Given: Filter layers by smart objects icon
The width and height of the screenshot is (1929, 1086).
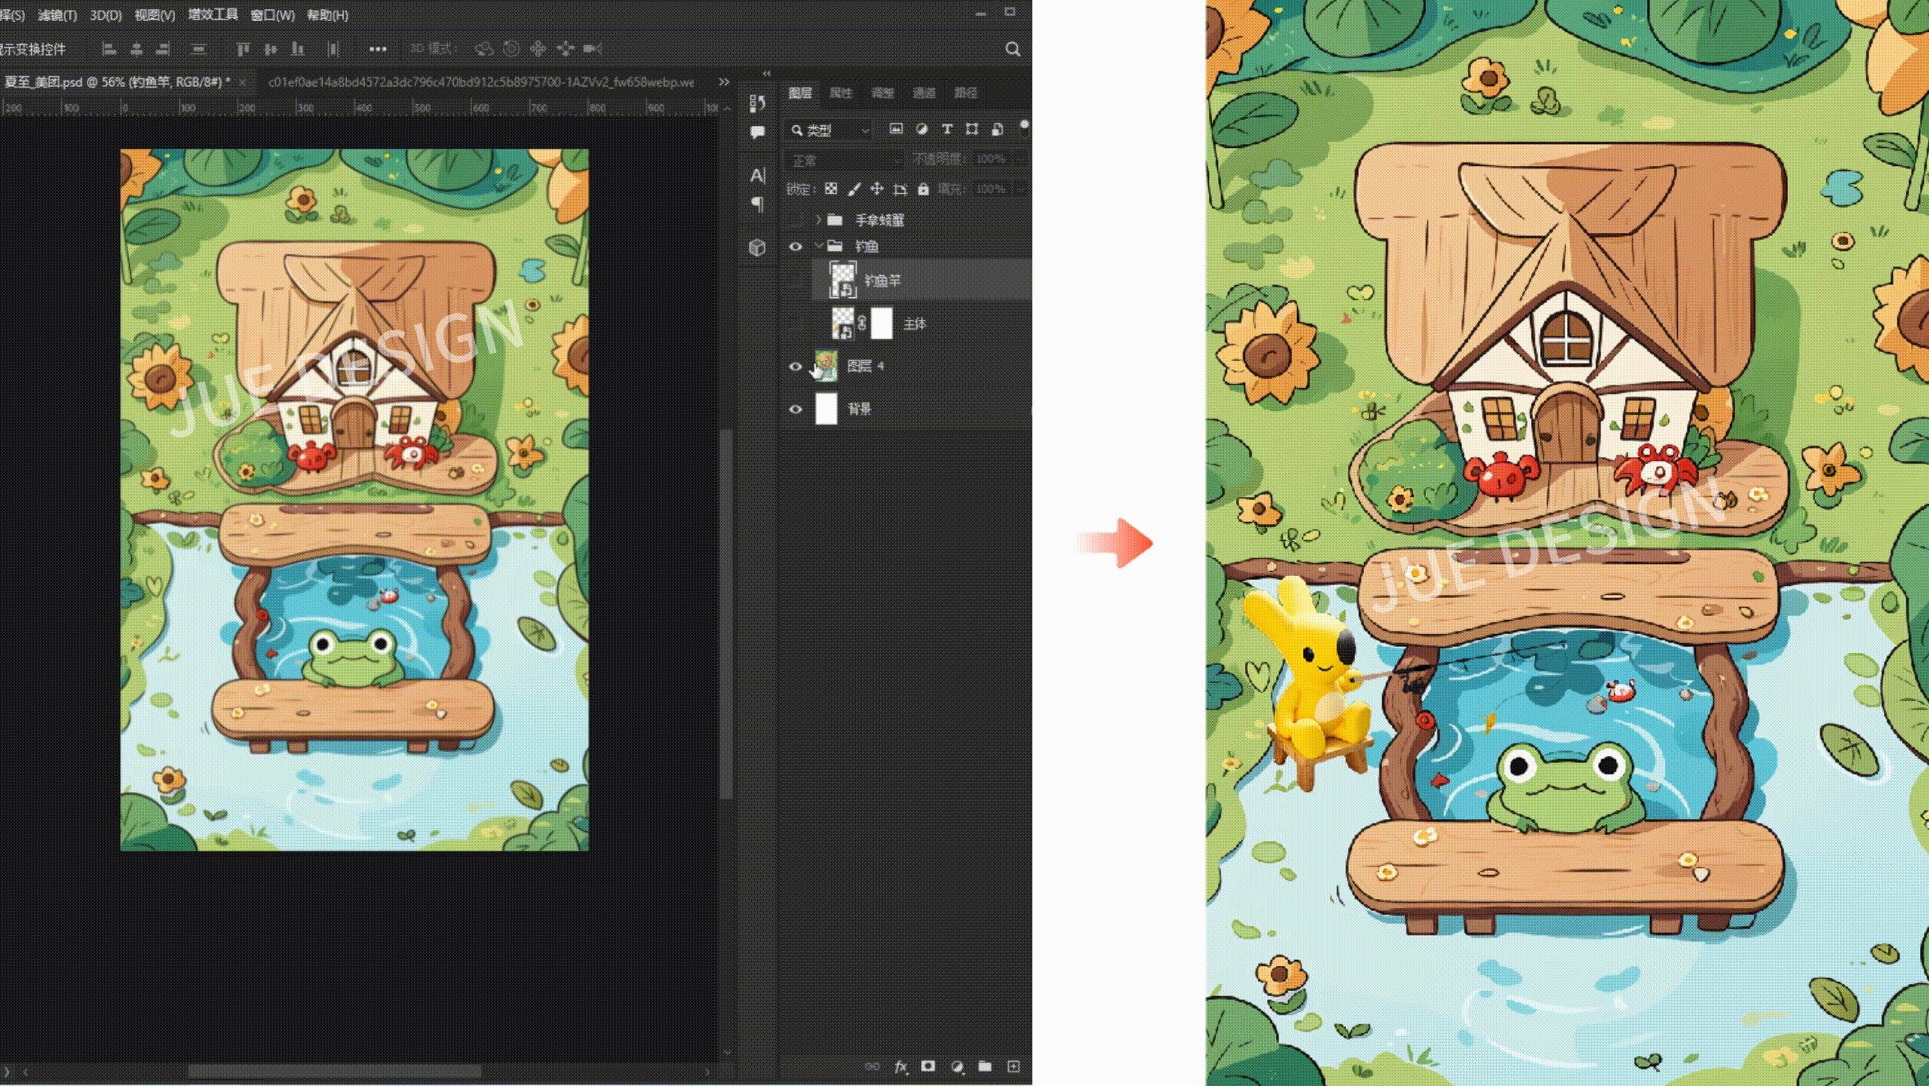Looking at the screenshot, I should pos(998,130).
